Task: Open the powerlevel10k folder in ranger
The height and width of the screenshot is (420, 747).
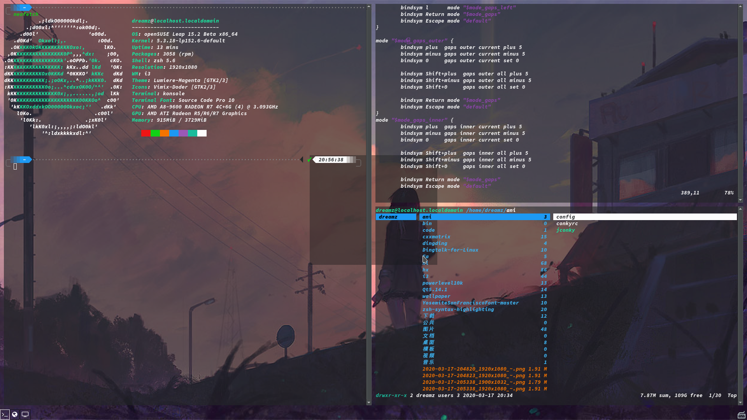Action: point(443,283)
